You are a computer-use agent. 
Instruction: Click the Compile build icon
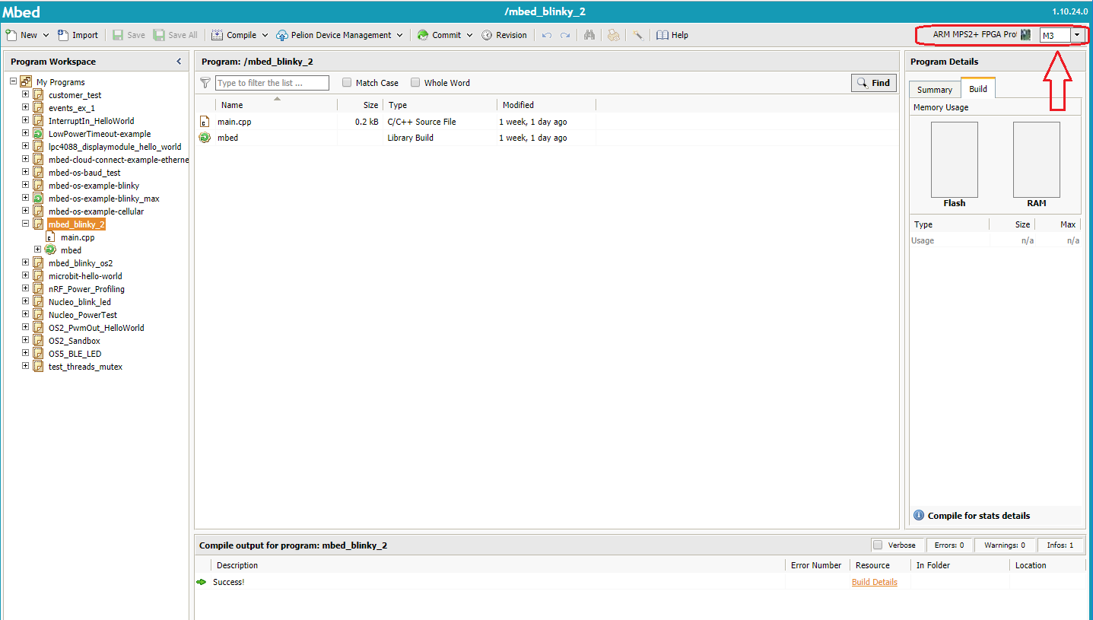[218, 35]
